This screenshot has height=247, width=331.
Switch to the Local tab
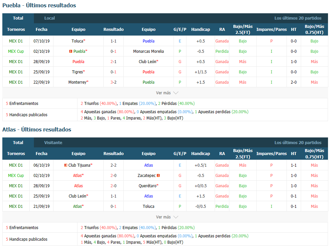click(x=50, y=18)
